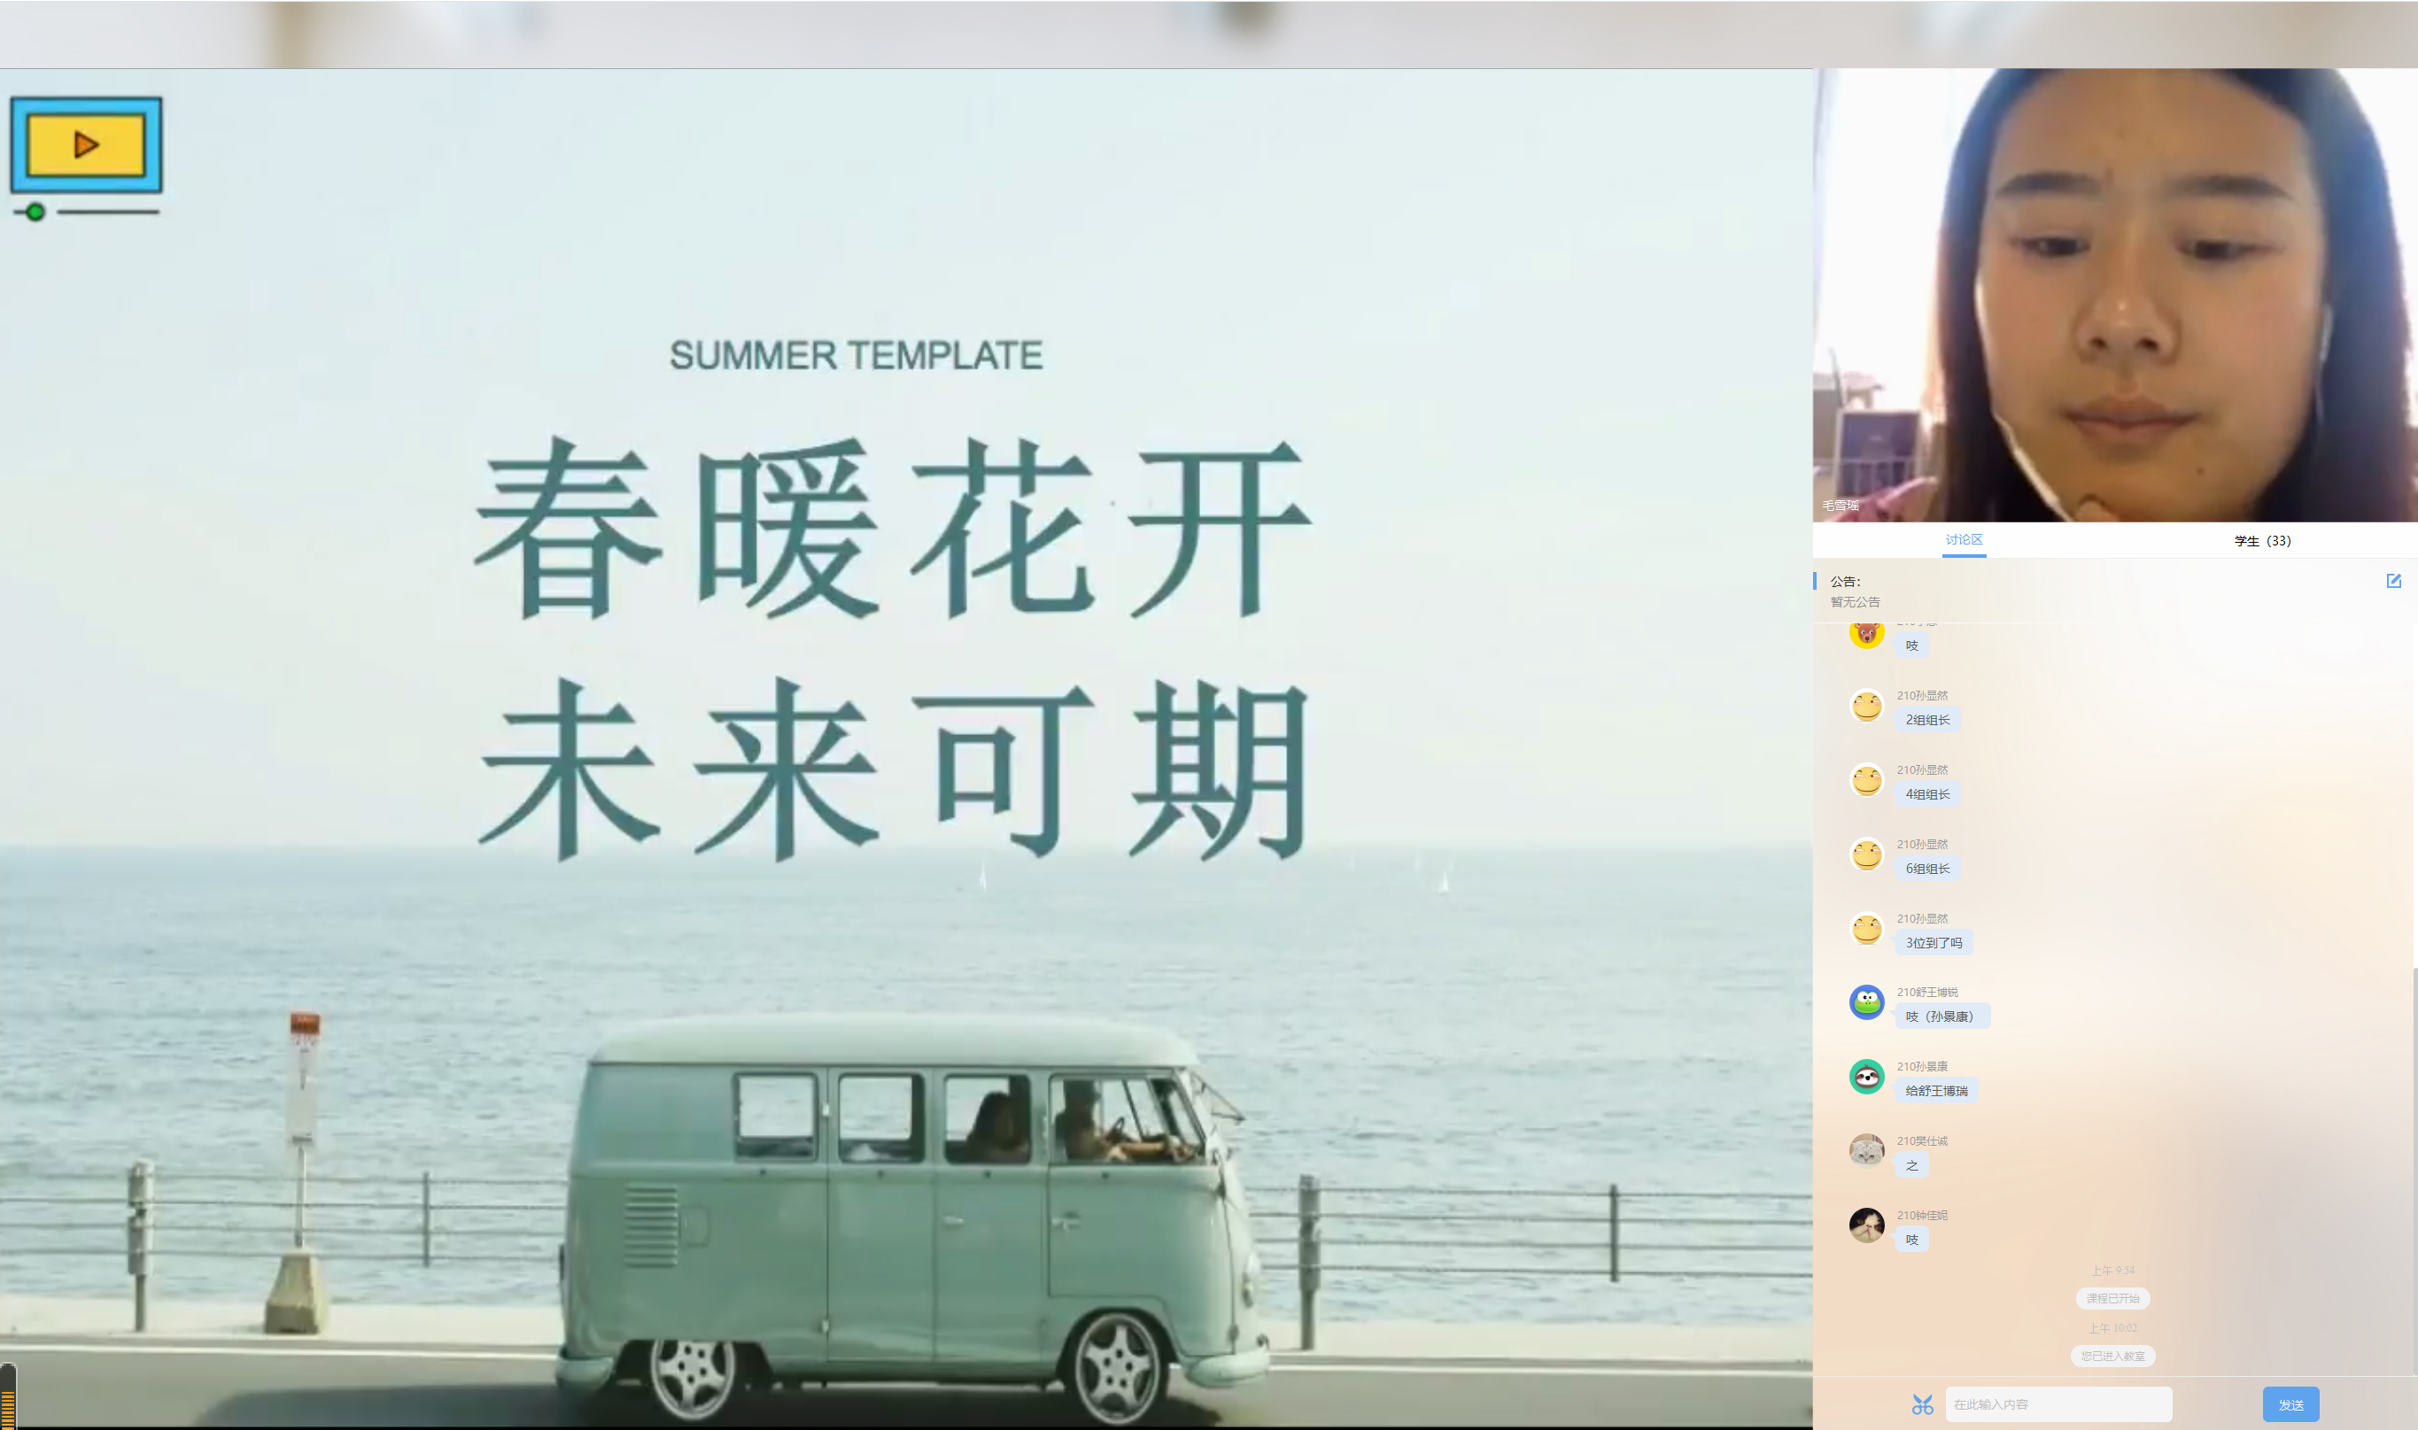Click the 公告 announcement heading
This screenshot has height=1430, width=2418.
click(1845, 581)
